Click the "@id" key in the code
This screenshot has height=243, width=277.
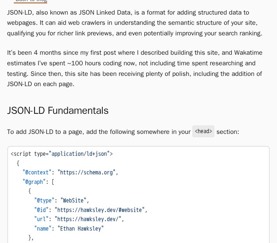pyautogui.click(x=41, y=210)
